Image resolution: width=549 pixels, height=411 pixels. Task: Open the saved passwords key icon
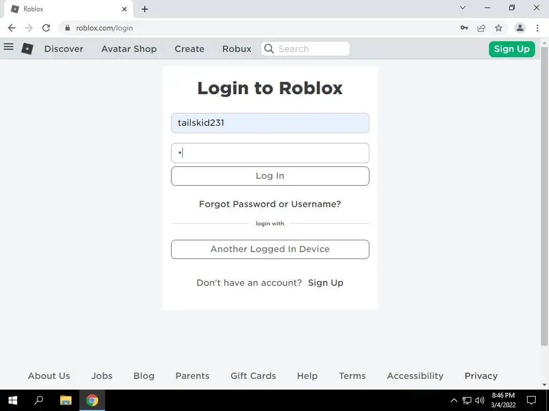(464, 28)
